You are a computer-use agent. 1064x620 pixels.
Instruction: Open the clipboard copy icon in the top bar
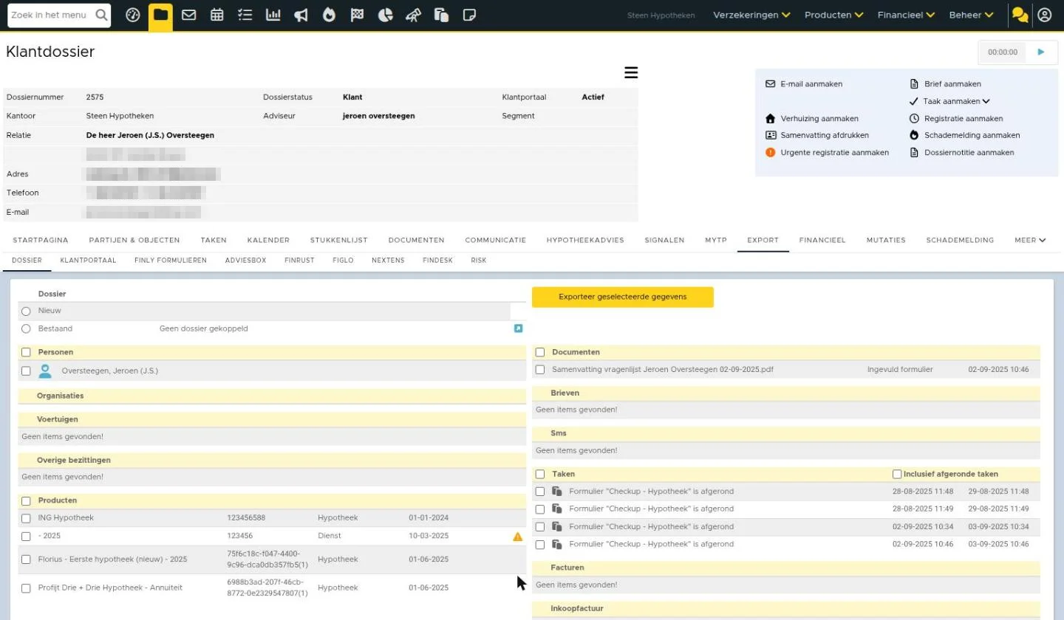pyautogui.click(x=442, y=15)
